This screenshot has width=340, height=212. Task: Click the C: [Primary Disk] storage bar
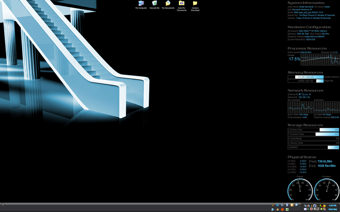point(313,130)
